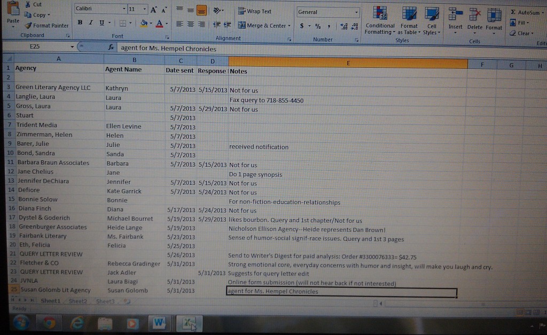This screenshot has width=547, height=335.
Task: Toggle Middle Align in Alignment group
Action: click(191, 11)
